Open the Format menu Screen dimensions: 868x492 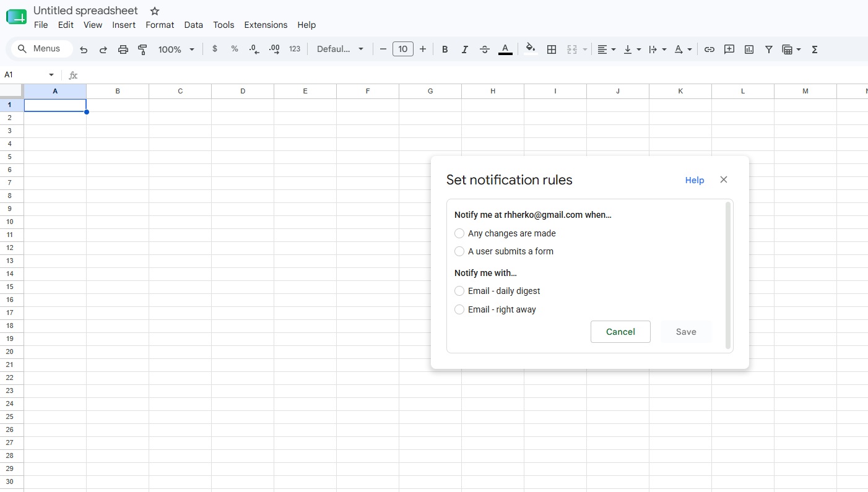pyautogui.click(x=160, y=25)
